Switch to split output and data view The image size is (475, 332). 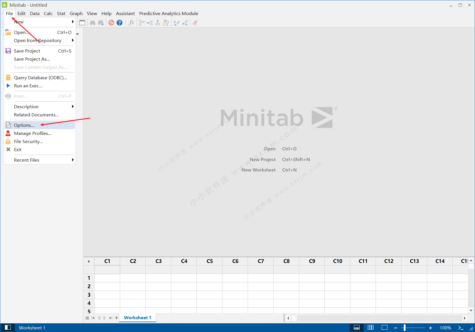coord(357,327)
